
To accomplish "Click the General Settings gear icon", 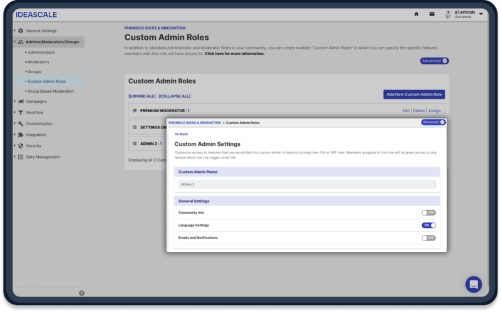I will [21, 31].
